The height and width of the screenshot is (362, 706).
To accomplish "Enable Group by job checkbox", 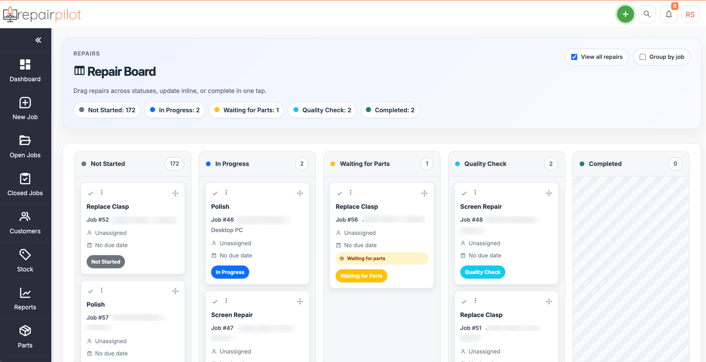I will point(643,57).
